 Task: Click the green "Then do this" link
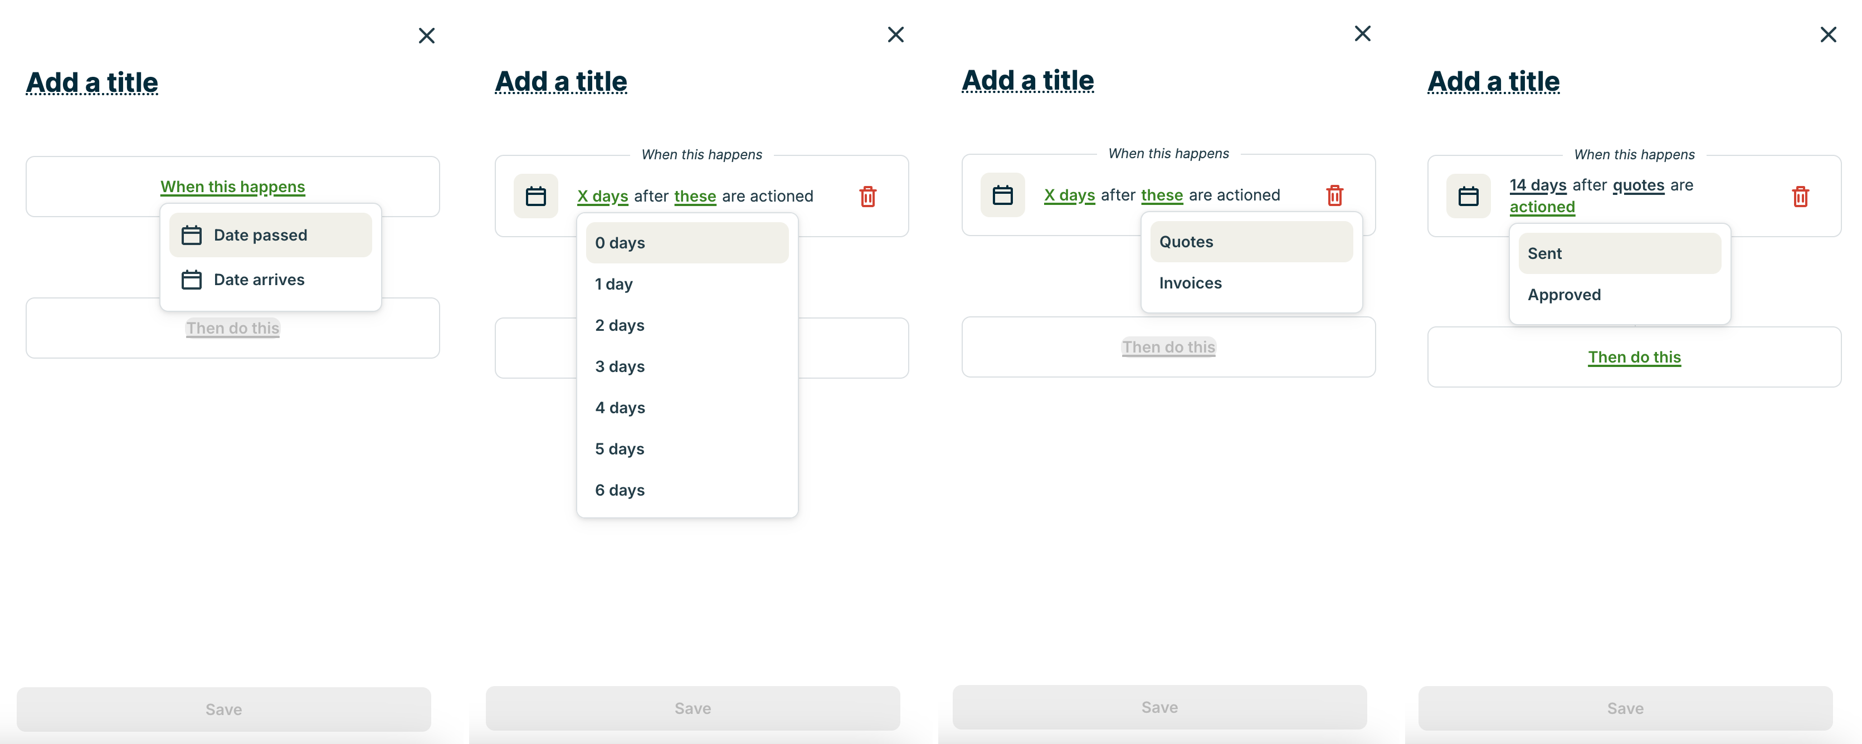[1634, 357]
